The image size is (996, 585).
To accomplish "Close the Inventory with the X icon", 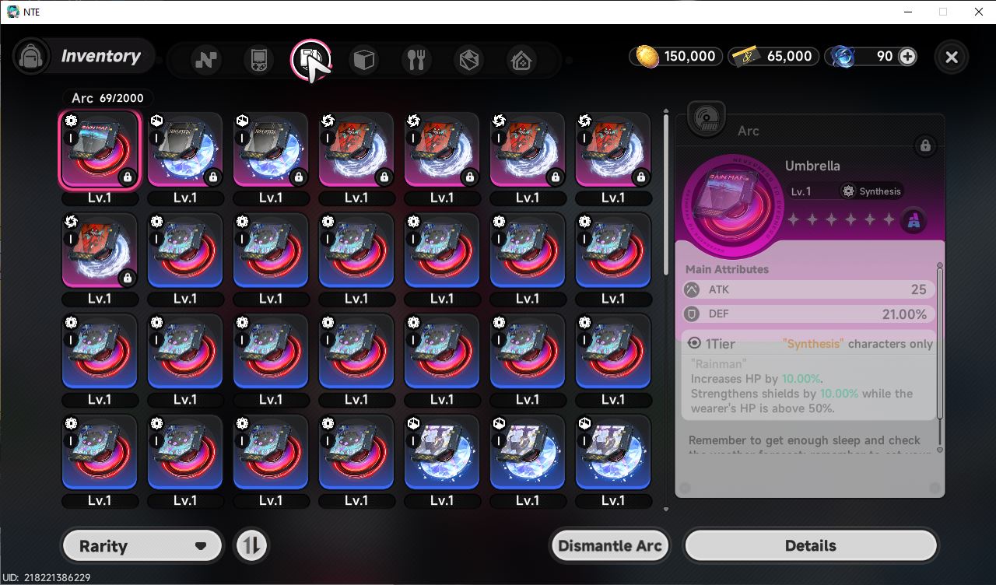I will [x=952, y=57].
